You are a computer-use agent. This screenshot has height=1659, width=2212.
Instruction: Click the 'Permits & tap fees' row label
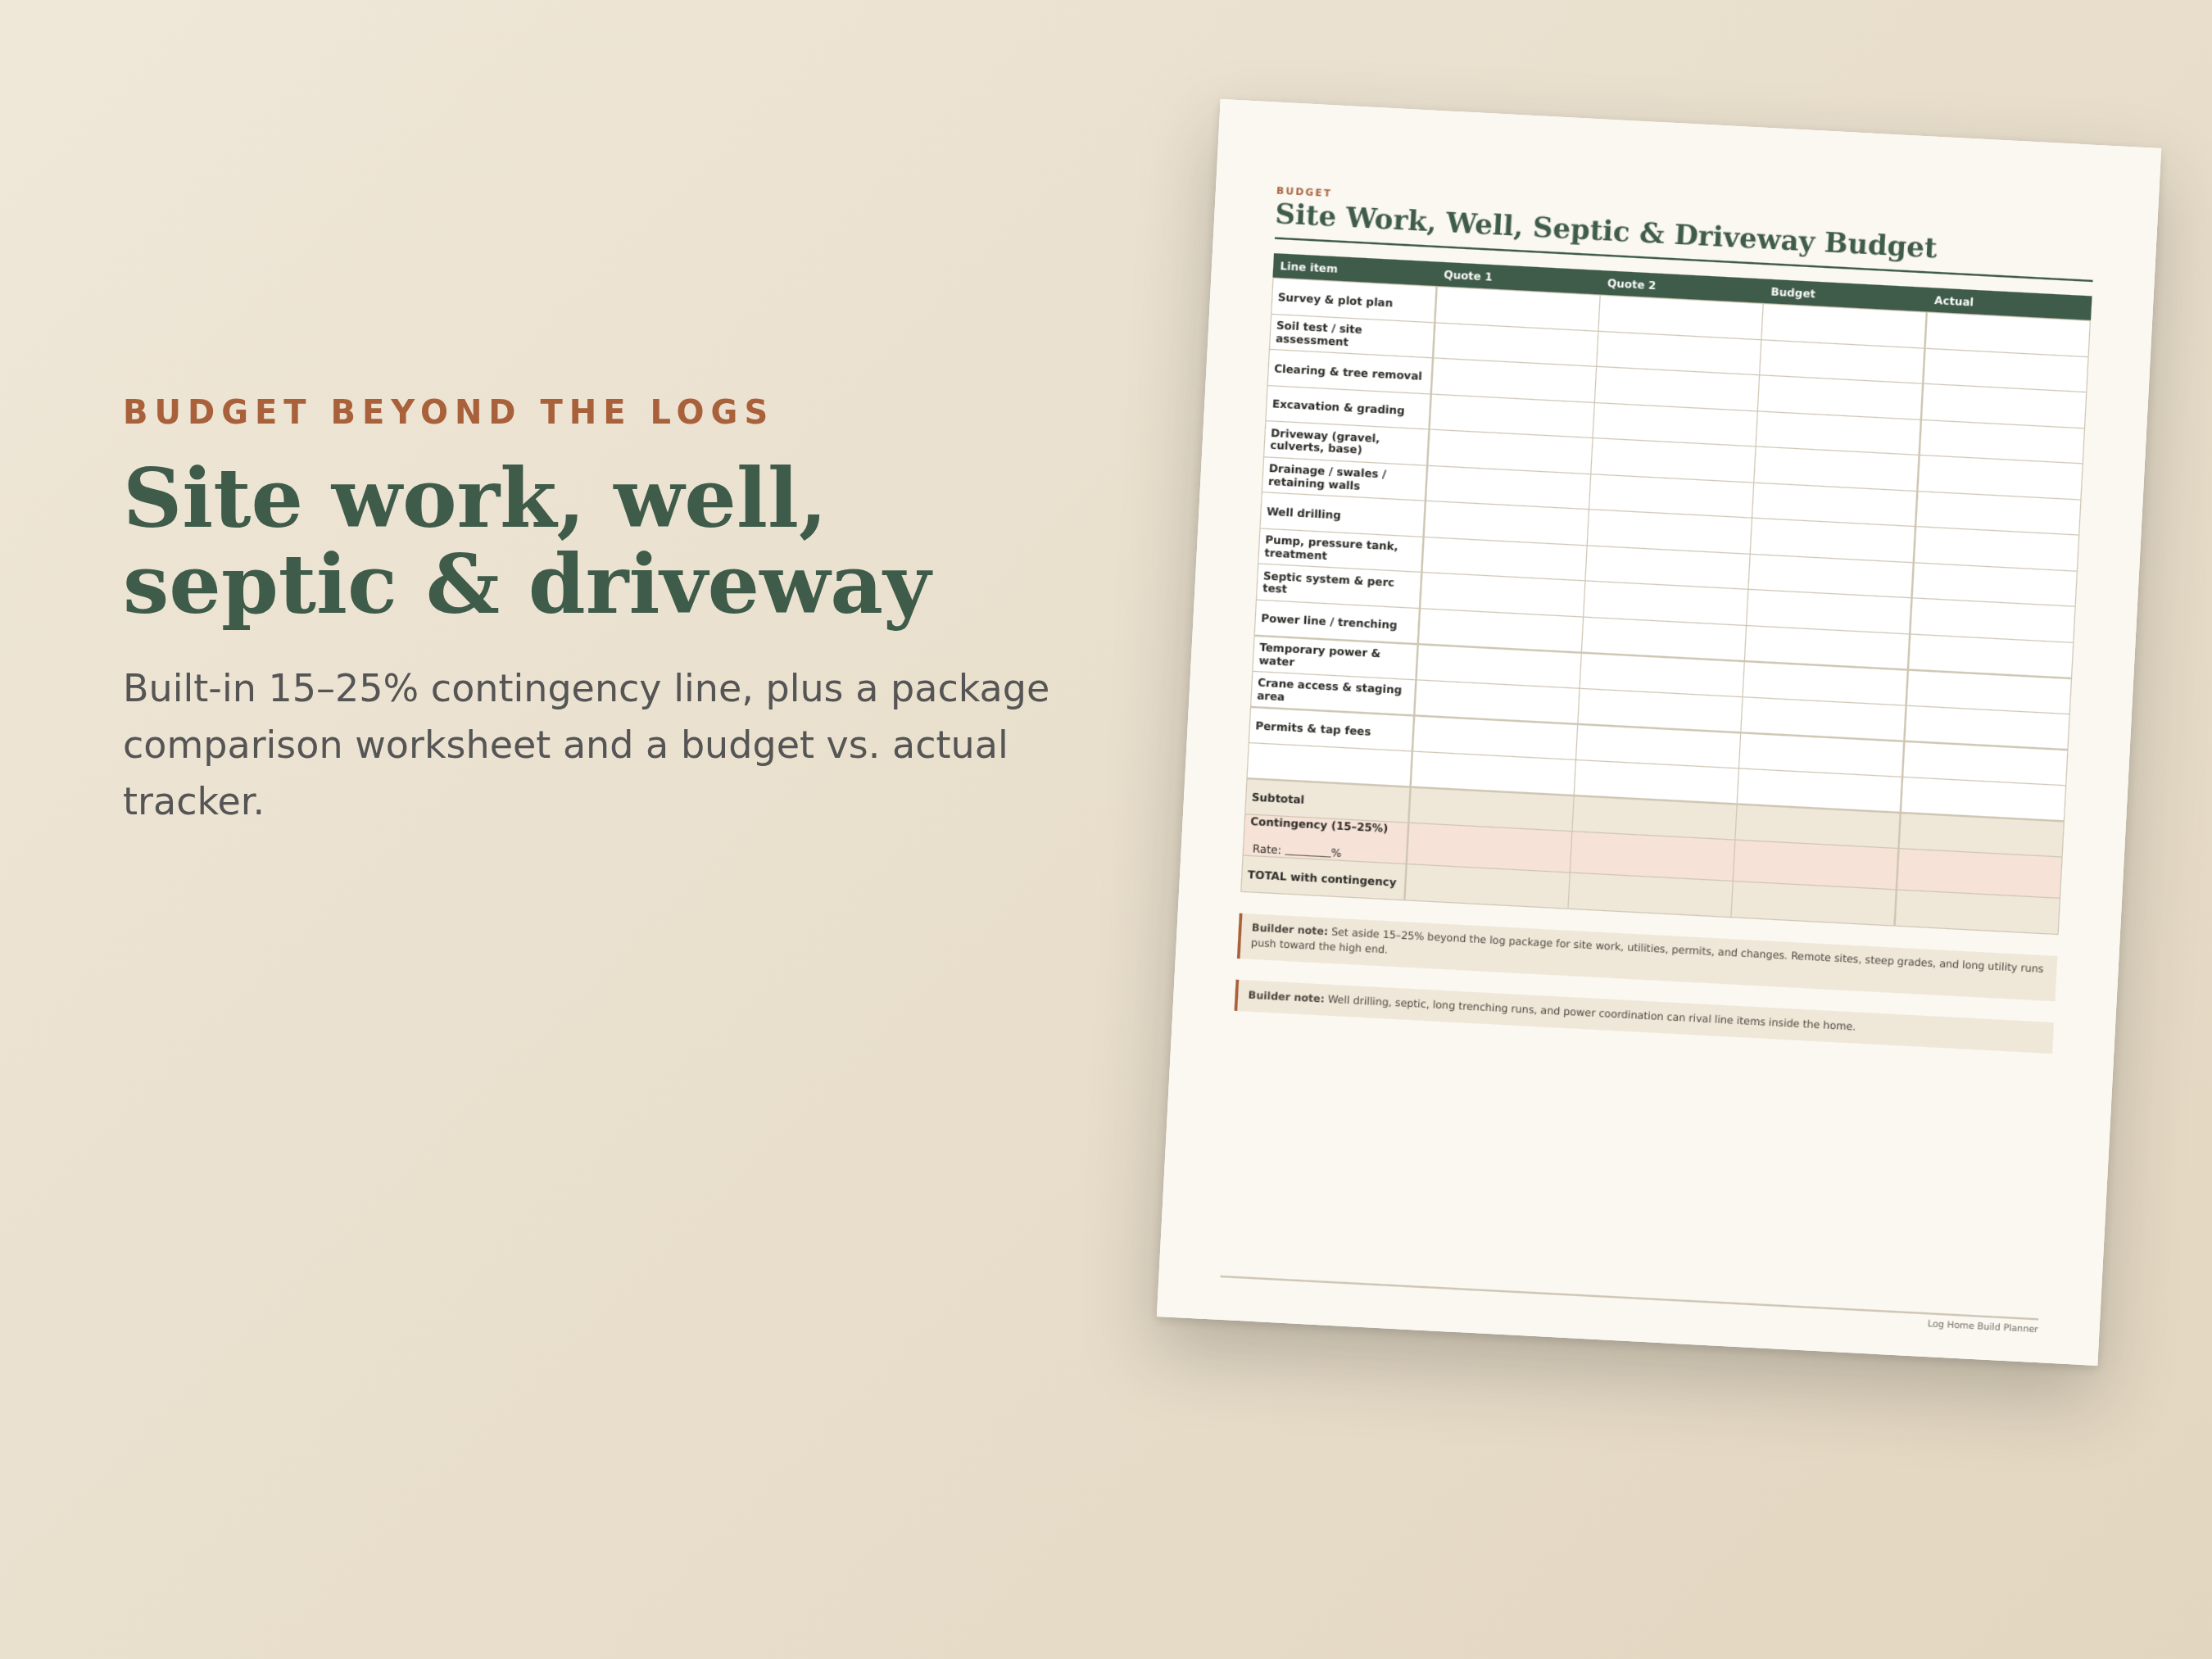(x=1313, y=728)
